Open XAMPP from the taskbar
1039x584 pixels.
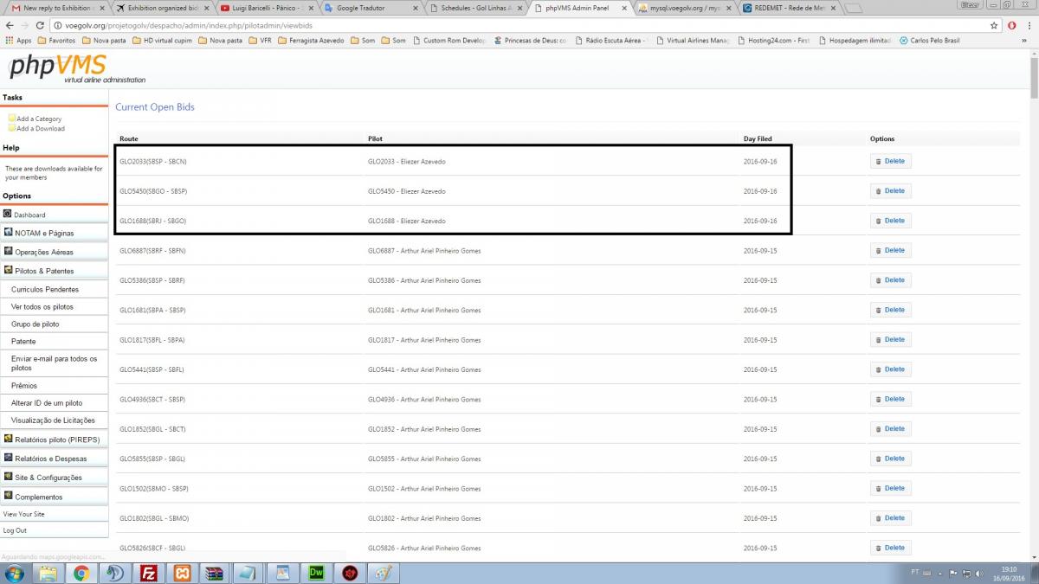click(182, 573)
